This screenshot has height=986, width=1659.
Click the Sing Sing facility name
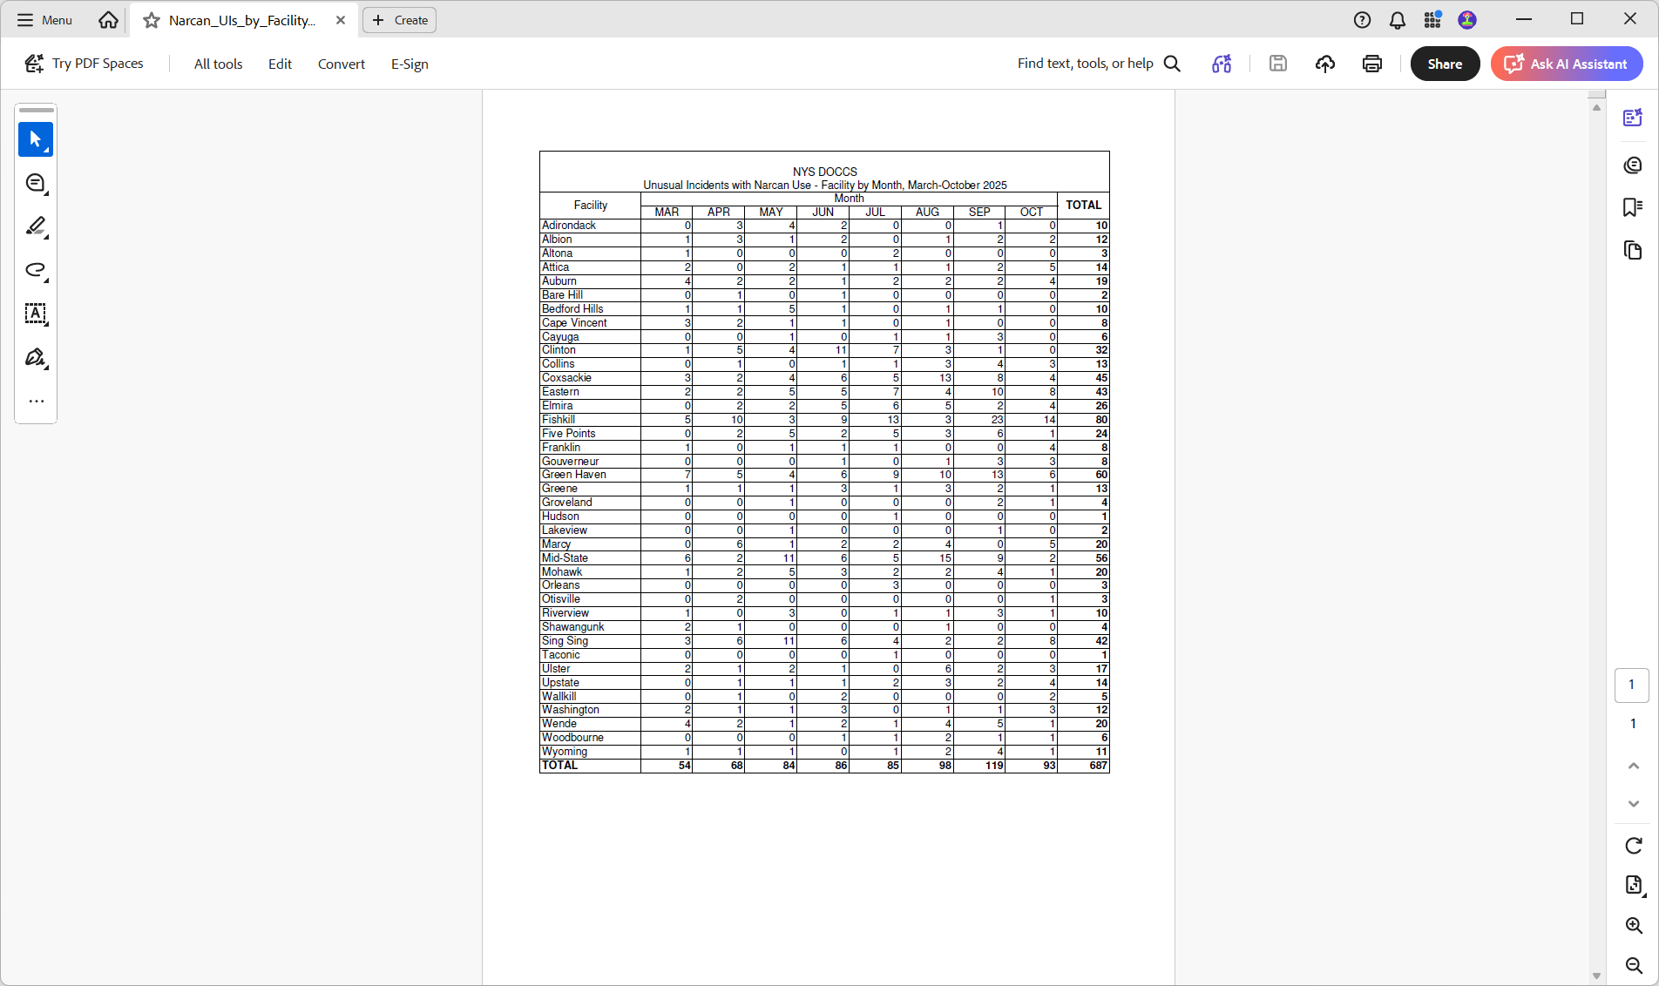pyautogui.click(x=565, y=641)
